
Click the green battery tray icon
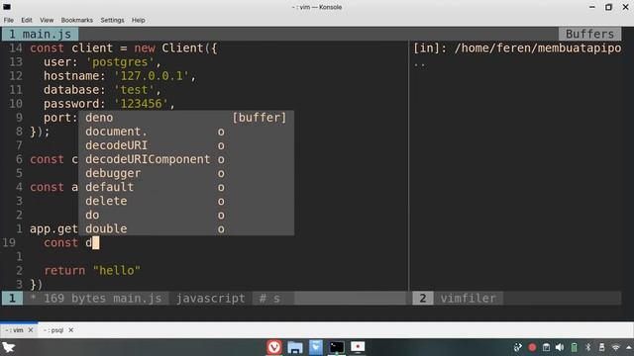point(574,347)
